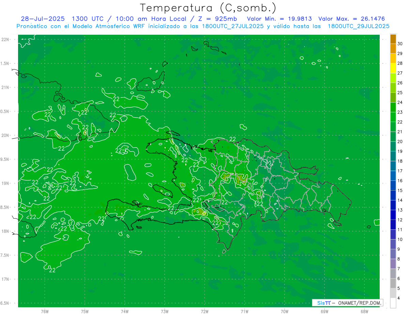Click latitude axis label "22N"

click(x=5, y=40)
